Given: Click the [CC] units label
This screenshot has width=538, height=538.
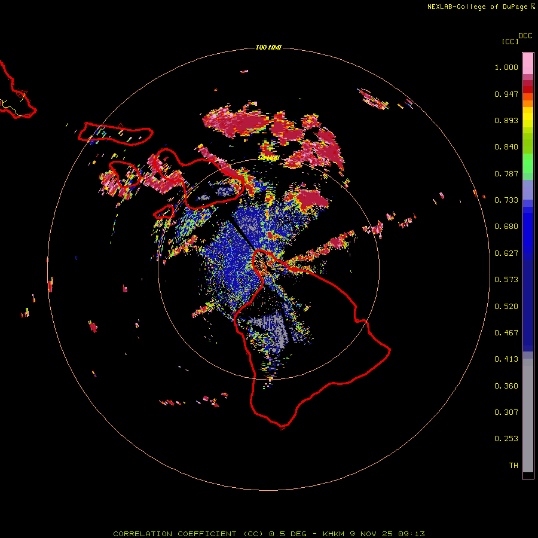Looking at the screenshot, I should point(510,41).
